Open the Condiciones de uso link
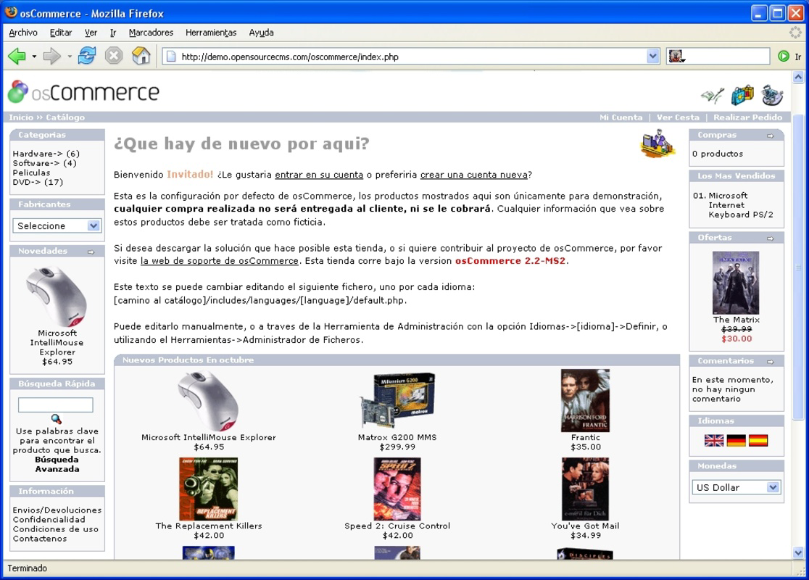The width and height of the screenshot is (809, 580). coord(56,529)
